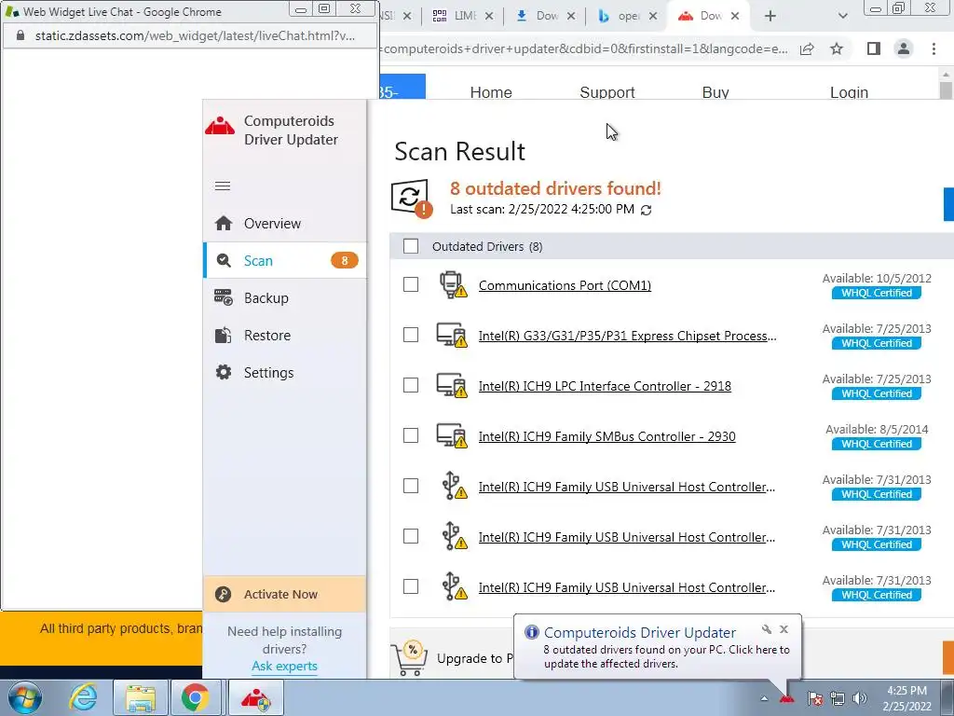Close the active 'Dow' browser tab
The width and height of the screenshot is (954, 716).
[735, 16]
